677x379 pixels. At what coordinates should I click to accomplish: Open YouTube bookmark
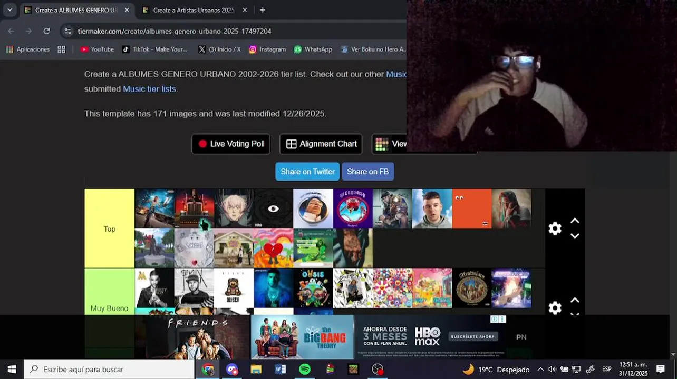[x=97, y=49]
